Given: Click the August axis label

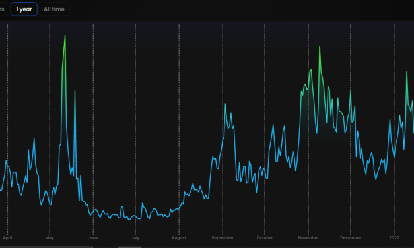Looking at the screenshot, I should (179, 237).
